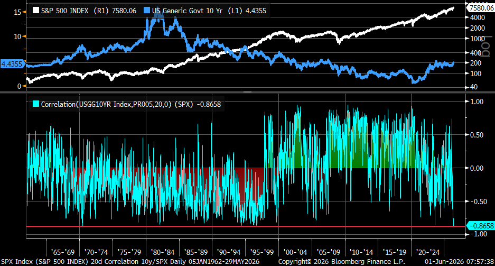Click the right axis 400 label
The width and height of the screenshot is (495, 266).
[476, 53]
